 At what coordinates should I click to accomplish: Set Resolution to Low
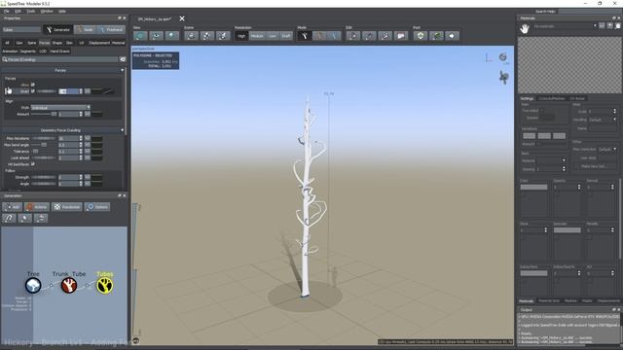[x=273, y=36]
